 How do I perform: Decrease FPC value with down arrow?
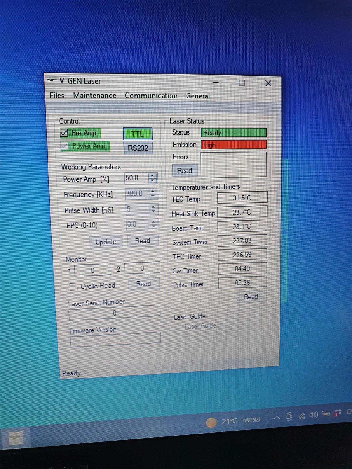click(154, 227)
